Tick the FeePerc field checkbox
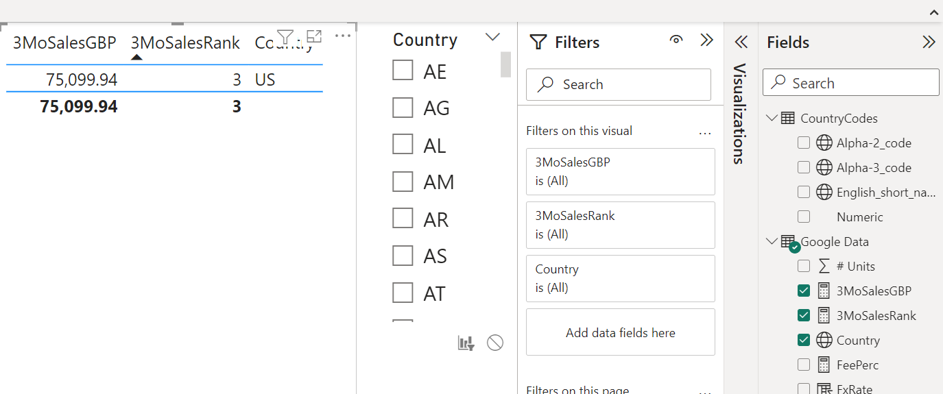943x394 pixels. [x=804, y=365]
